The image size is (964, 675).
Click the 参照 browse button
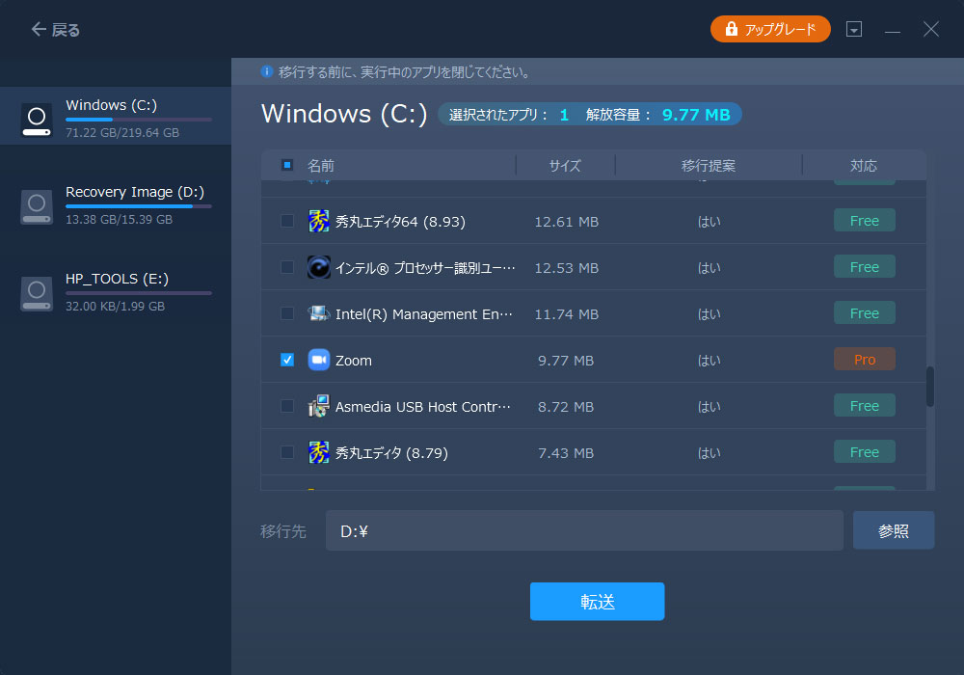[x=893, y=529]
